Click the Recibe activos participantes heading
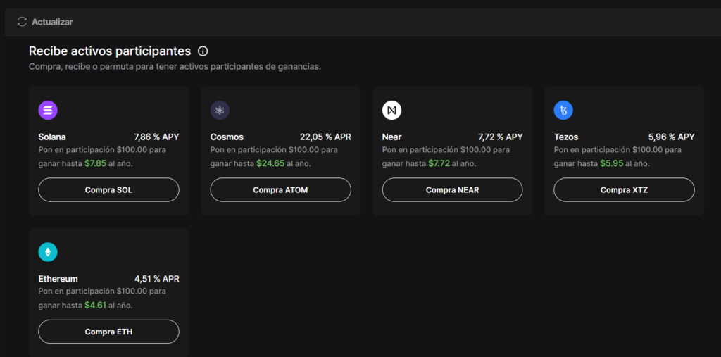Image resolution: width=721 pixels, height=357 pixels. [x=110, y=51]
